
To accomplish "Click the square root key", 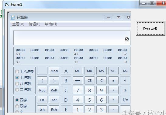I will [125, 81].
